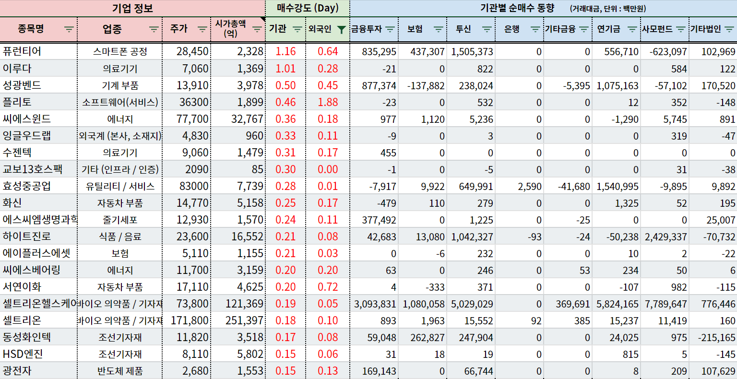Select the 유틸리티 / 서비스 sector cell
This screenshot has height=379, width=737.
tap(120, 186)
